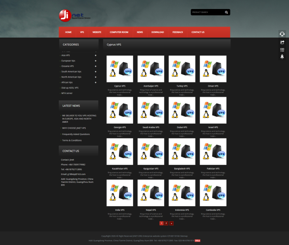
Task: Open the Terms & Conditions link
Action: pos(72,140)
